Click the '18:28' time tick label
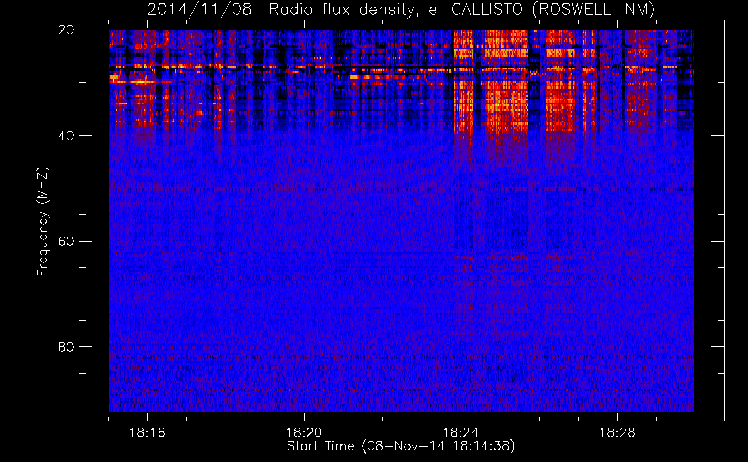Screen dimensions: 748x462 click(618, 433)
